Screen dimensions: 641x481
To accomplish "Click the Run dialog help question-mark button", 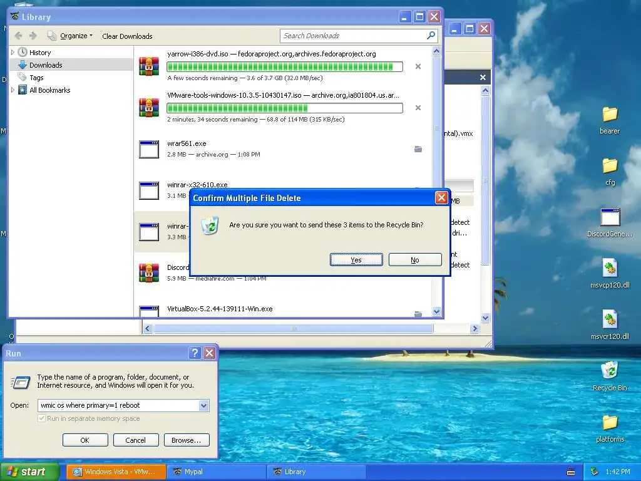I will [x=195, y=353].
